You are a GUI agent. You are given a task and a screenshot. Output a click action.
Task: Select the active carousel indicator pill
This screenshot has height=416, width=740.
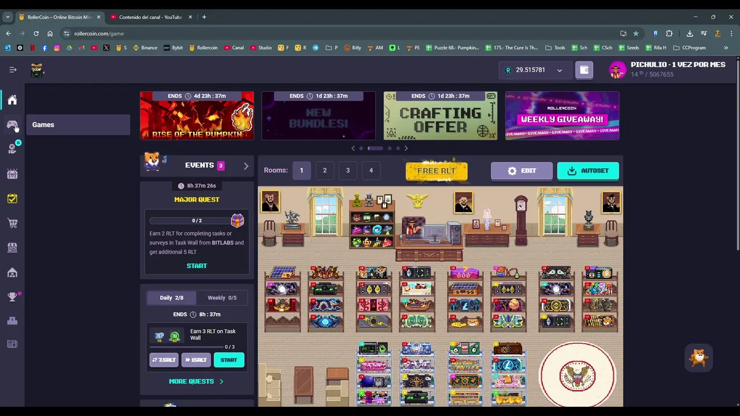pyautogui.click(x=375, y=148)
